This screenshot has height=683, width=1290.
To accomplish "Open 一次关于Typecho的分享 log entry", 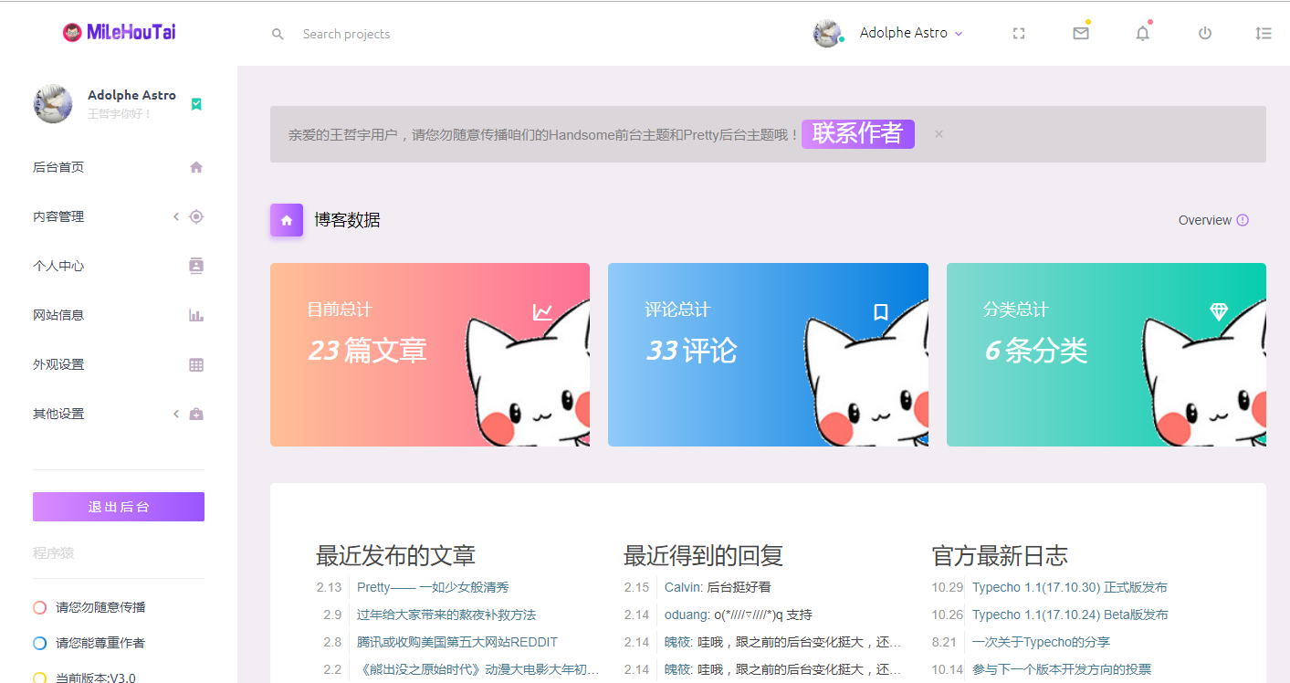I will point(1041,642).
